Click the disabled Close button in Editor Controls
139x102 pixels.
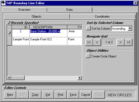(x=99, y=95)
